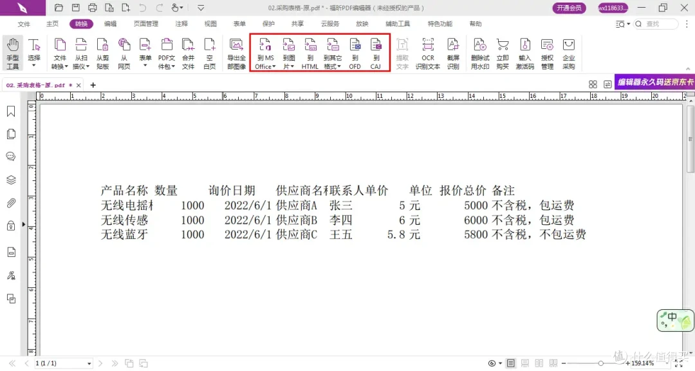Switch to single page view mode
Viewport: 695px width, 371px height.
[x=510, y=363]
